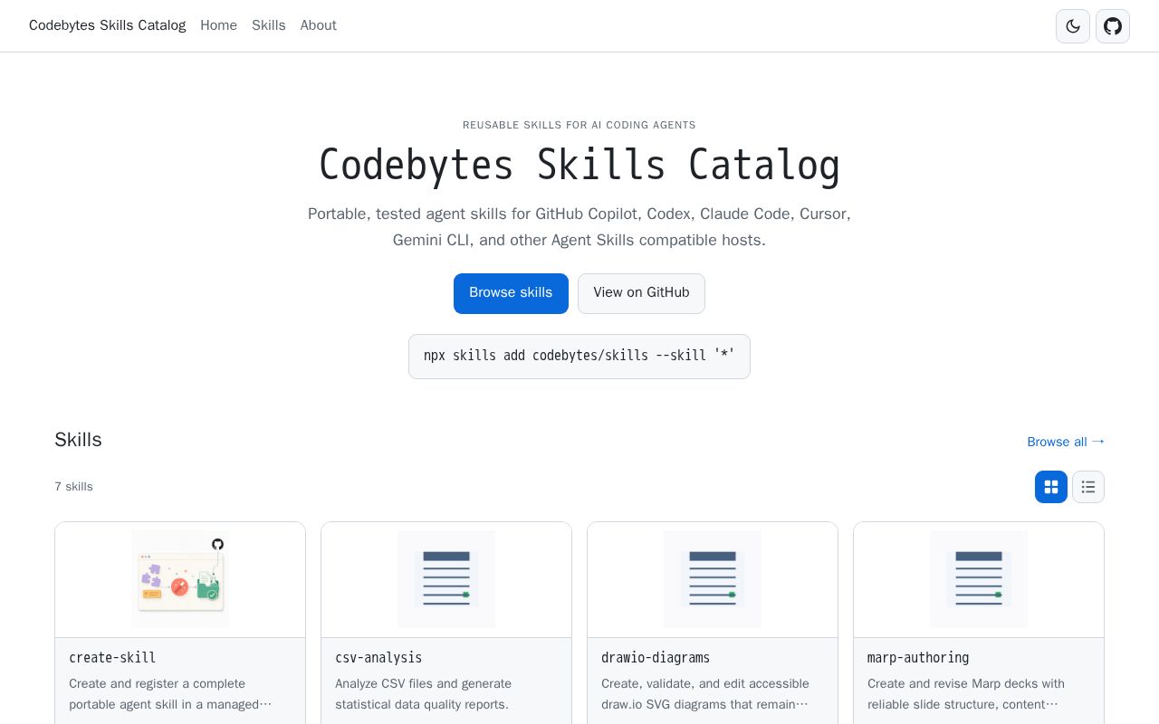Click the 'Skills' section heading

(78, 440)
